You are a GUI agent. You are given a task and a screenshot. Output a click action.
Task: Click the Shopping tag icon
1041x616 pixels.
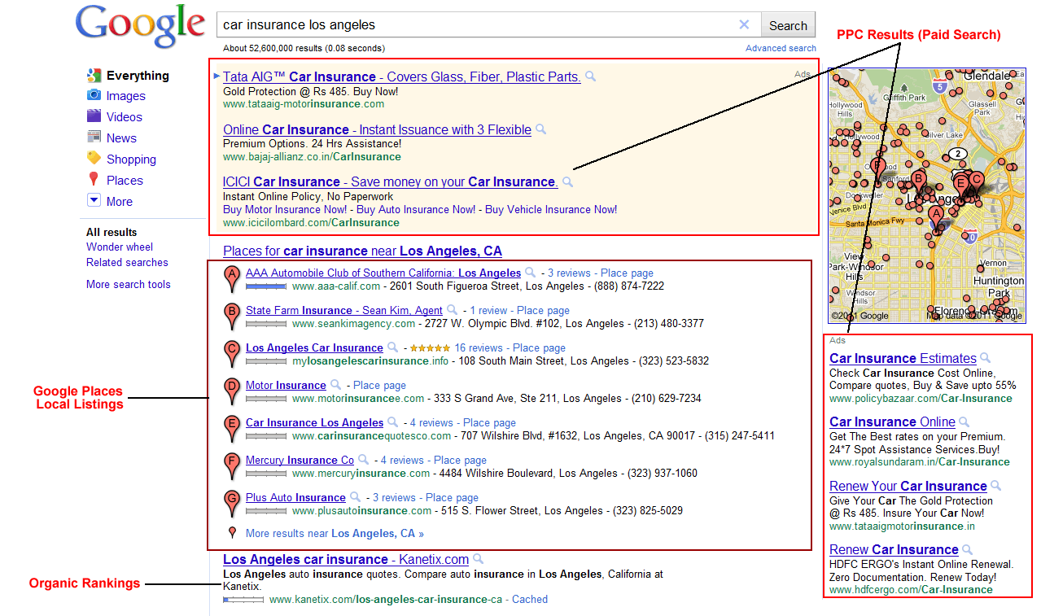tap(94, 159)
